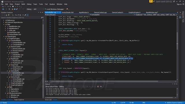
Task: Open the tab list dropdown beside AppWindow.cpp*
Action: [x=177, y=12]
